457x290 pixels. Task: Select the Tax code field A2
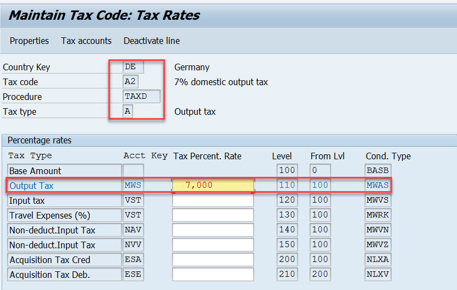[131, 82]
